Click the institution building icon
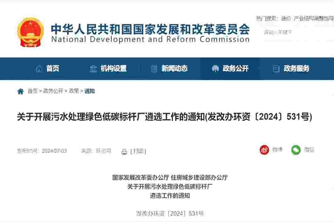The width and height of the screenshot is (334, 222). point(93,69)
